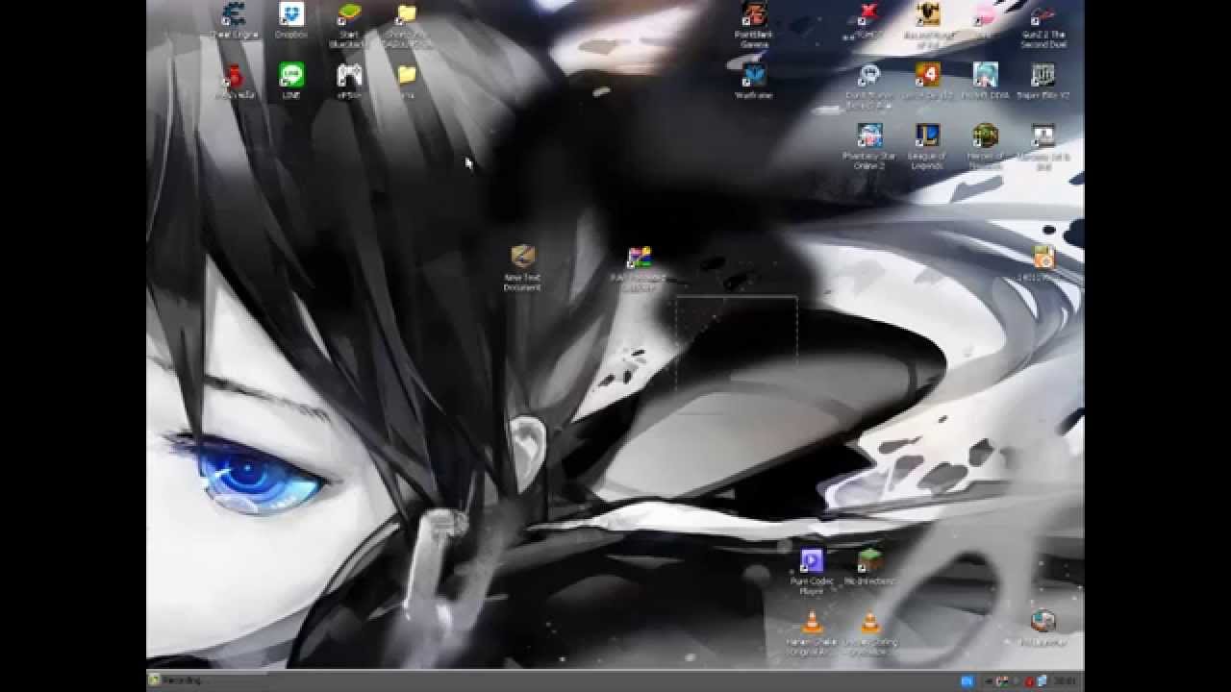Screen dimensions: 1231x692
Task: Select the orange audio file icon on right
Action: point(1043,257)
